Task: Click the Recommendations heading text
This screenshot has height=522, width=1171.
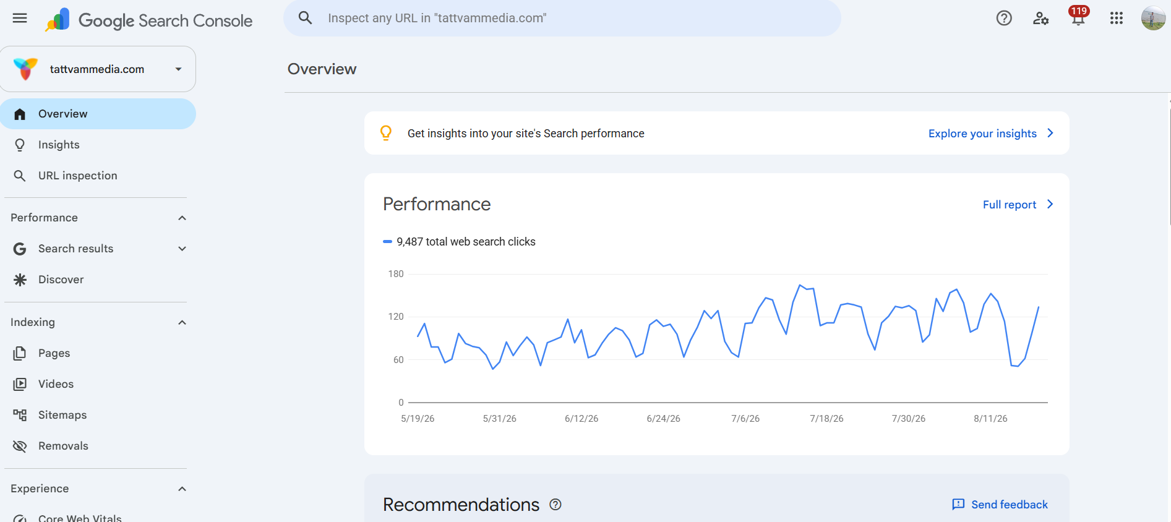Action: coord(461,505)
